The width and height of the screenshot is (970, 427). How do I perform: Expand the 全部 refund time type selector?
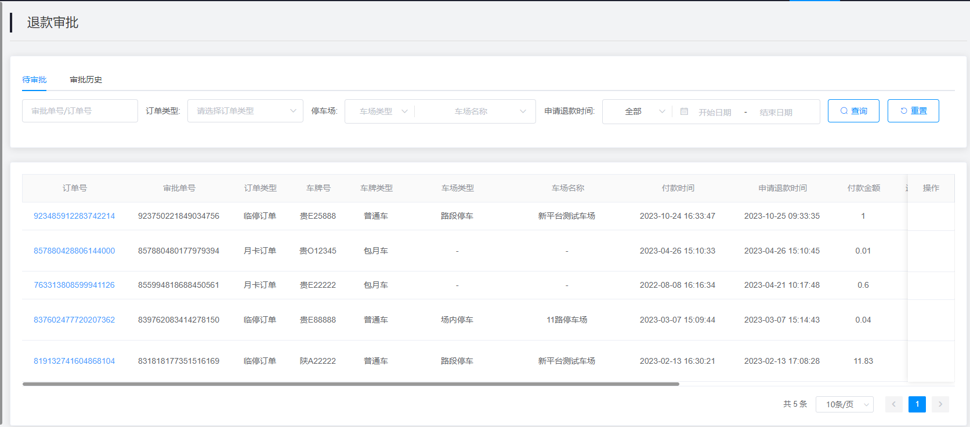(x=637, y=111)
